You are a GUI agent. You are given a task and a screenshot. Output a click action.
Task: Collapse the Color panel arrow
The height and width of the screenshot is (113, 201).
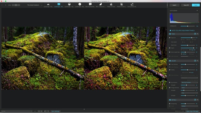pos(197,61)
